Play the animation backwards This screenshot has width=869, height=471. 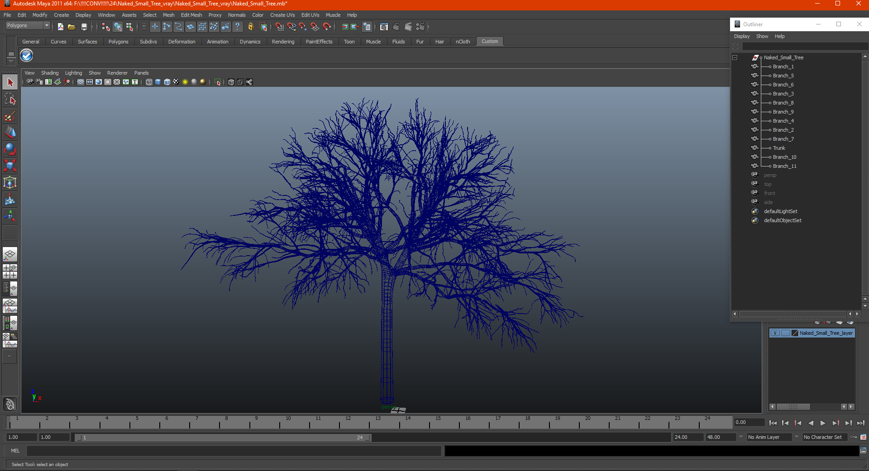tap(811, 423)
